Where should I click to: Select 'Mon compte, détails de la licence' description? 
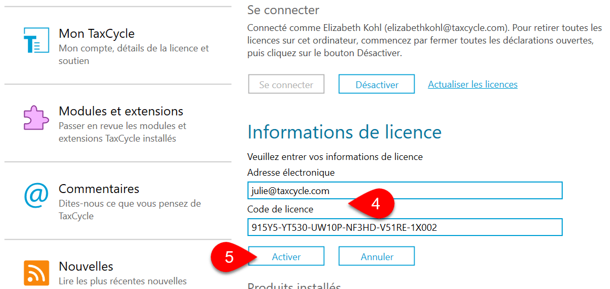click(134, 55)
